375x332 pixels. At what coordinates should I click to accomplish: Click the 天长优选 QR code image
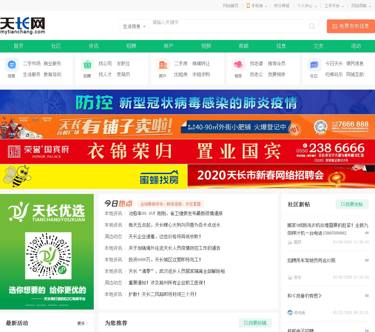(x=48, y=256)
